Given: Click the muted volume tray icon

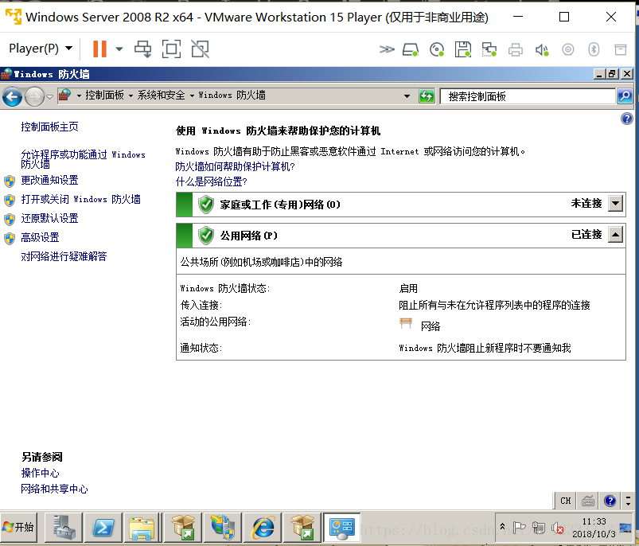Looking at the screenshot, I should 558,528.
